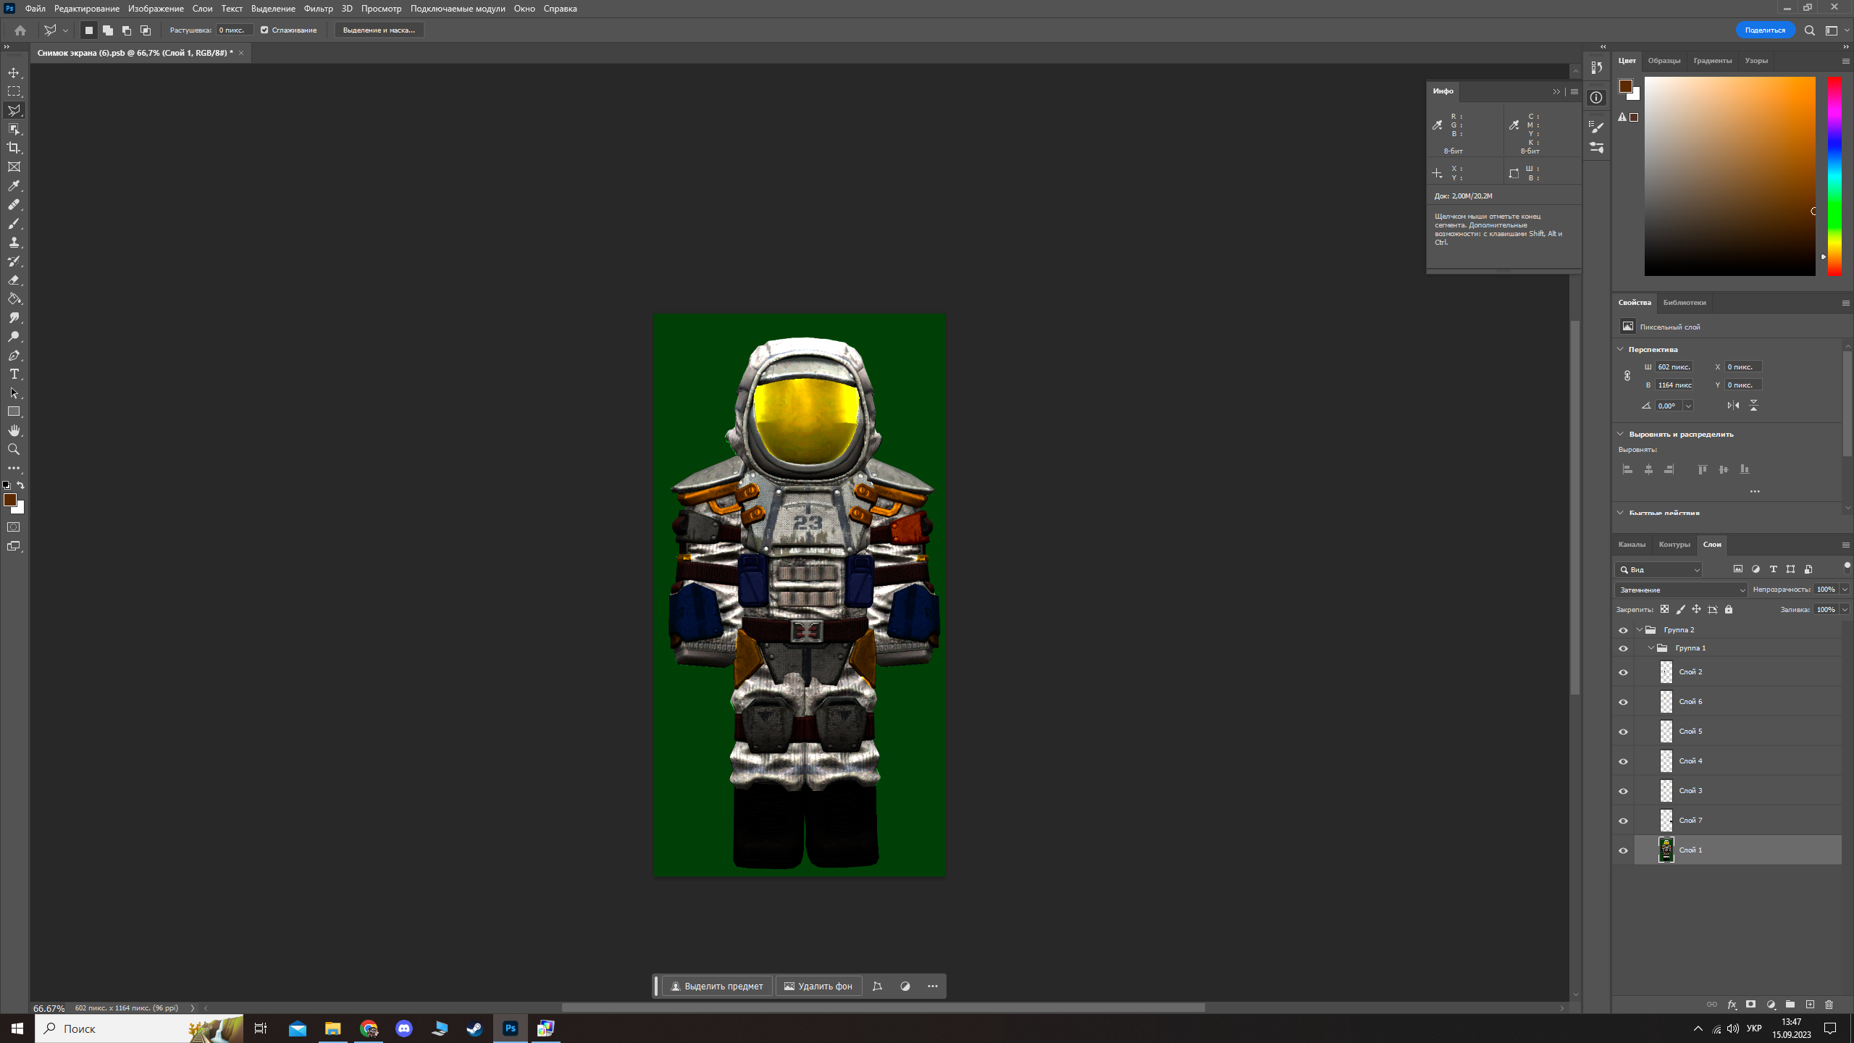Viewport: 1854px width, 1043px height.
Task: Select the Eraser tool
Action: pyautogui.click(x=14, y=280)
